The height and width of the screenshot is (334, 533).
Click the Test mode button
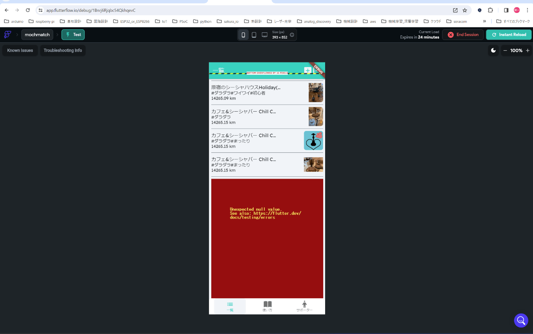[73, 35]
